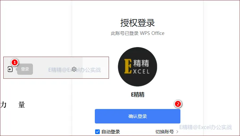Click the watermark text inside gray inset
The height and width of the screenshot is (136, 240).
click(74, 70)
